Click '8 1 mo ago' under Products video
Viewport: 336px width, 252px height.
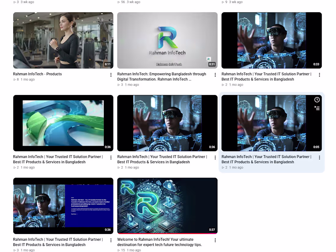(x=24, y=79)
